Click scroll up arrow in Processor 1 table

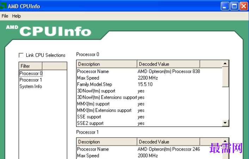(225, 141)
